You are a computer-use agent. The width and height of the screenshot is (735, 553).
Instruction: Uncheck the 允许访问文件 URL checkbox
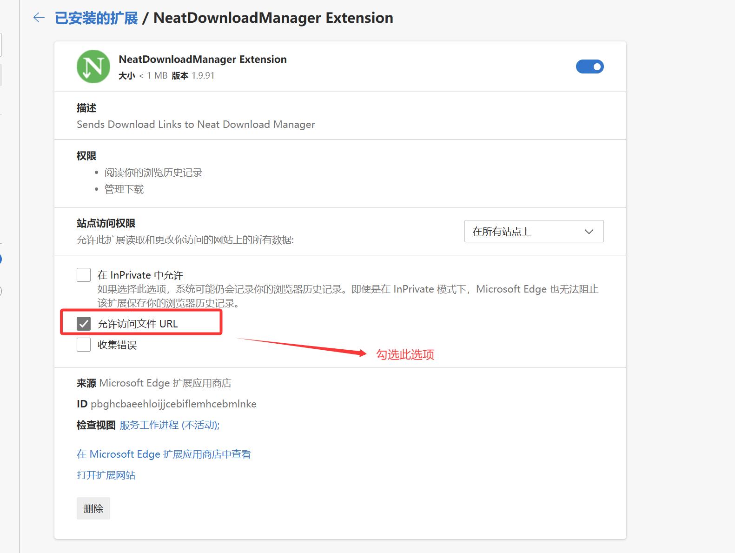click(84, 324)
